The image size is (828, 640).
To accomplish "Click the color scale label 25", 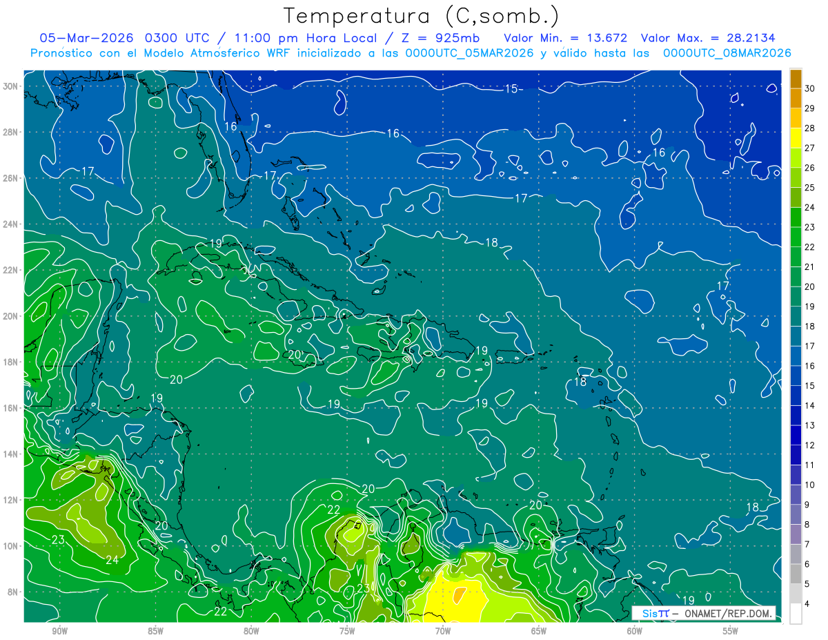I will 810,188.
